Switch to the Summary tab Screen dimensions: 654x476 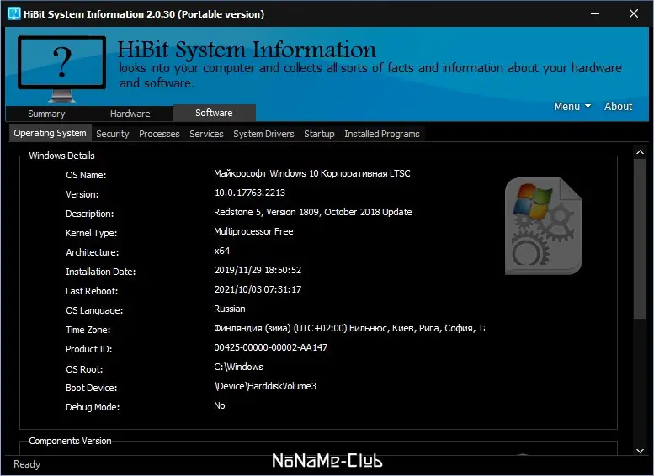pyautogui.click(x=46, y=114)
